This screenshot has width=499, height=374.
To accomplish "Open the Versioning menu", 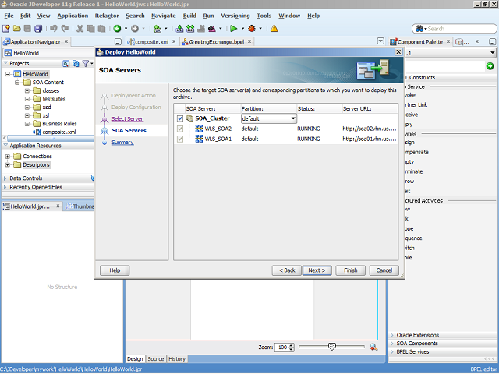I will coord(235,16).
